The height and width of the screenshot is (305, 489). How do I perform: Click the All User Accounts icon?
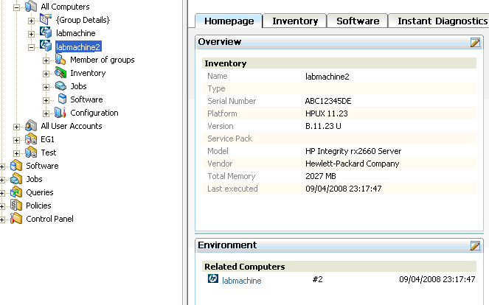point(31,125)
